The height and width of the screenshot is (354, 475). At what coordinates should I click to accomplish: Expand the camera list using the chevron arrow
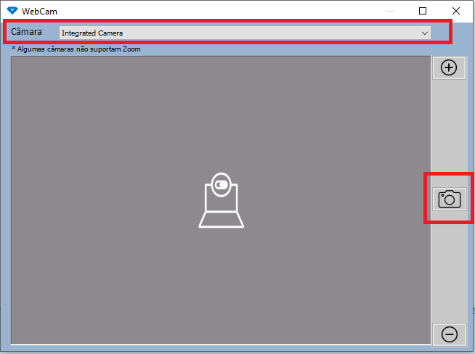424,33
